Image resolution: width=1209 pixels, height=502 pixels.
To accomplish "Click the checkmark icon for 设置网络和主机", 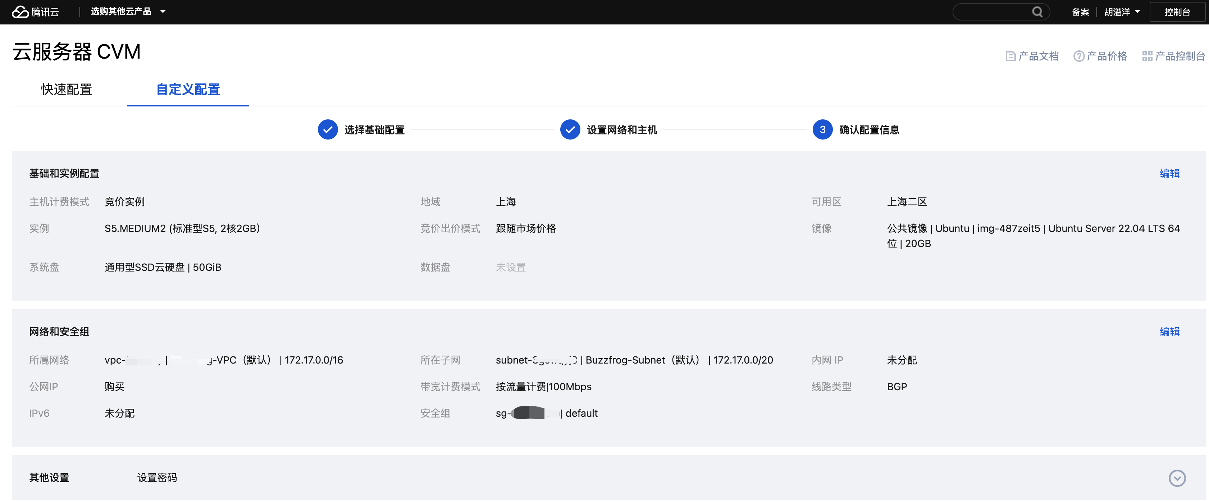I will point(570,129).
